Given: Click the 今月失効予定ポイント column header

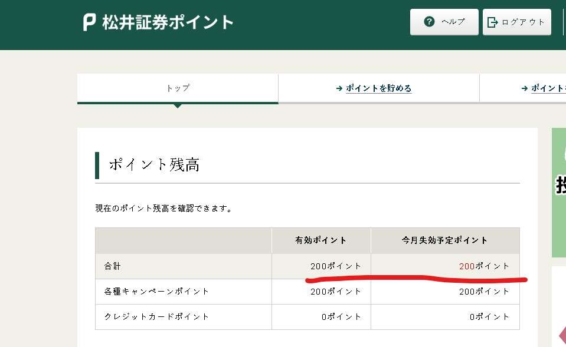Looking at the screenshot, I should tap(445, 240).
